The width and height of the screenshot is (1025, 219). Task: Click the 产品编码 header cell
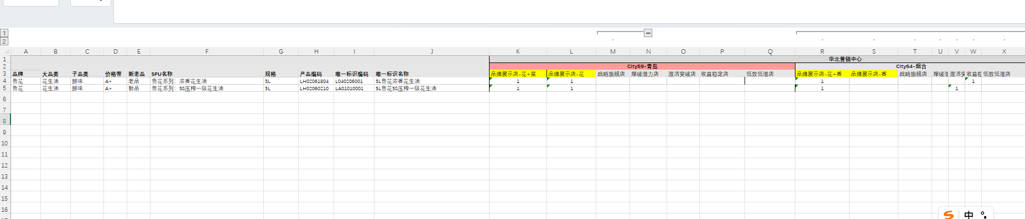point(316,74)
